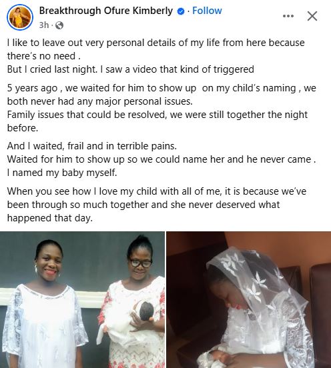Open the right photo with lace veil

[249, 300]
